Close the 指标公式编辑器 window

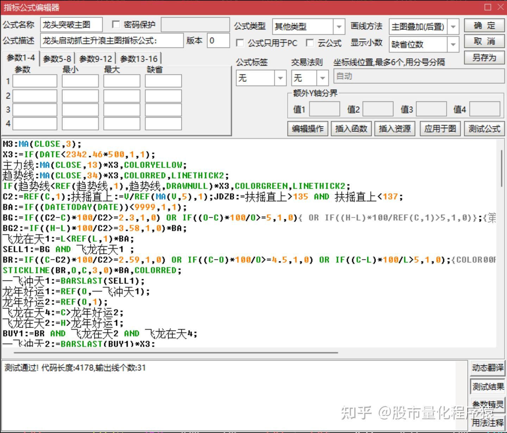[x=500, y=7]
